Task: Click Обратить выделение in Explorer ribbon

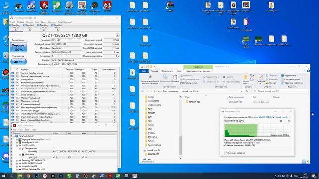Action: pos(292,83)
